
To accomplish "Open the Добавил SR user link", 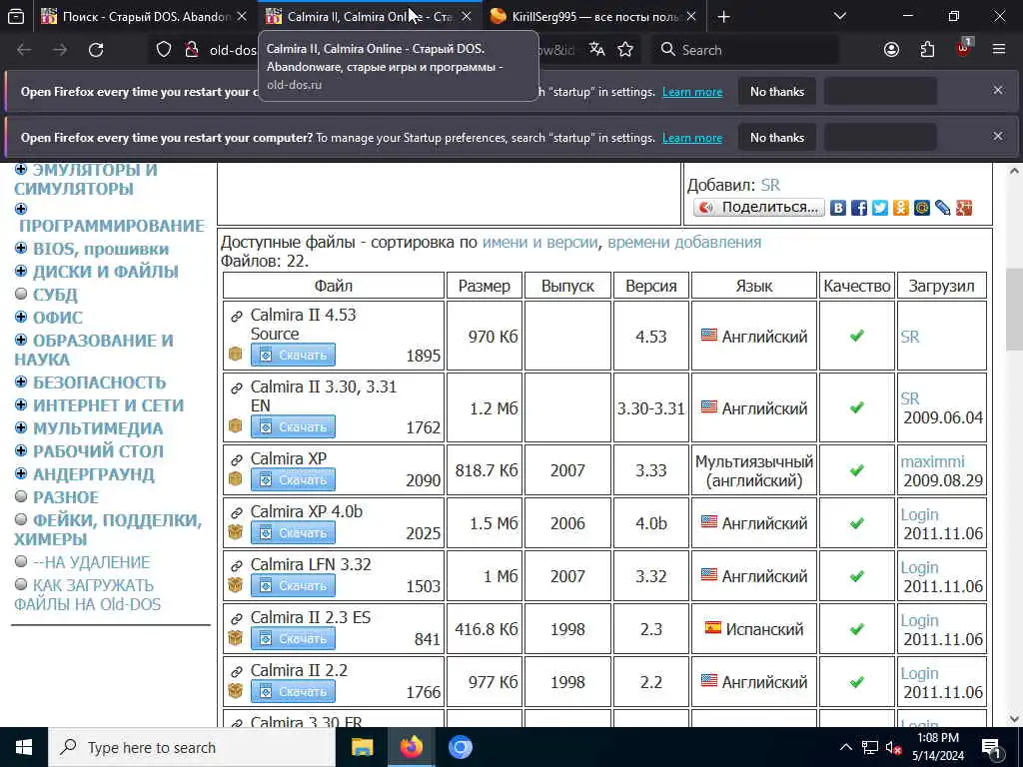I will pyautogui.click(x=770, y=185).
